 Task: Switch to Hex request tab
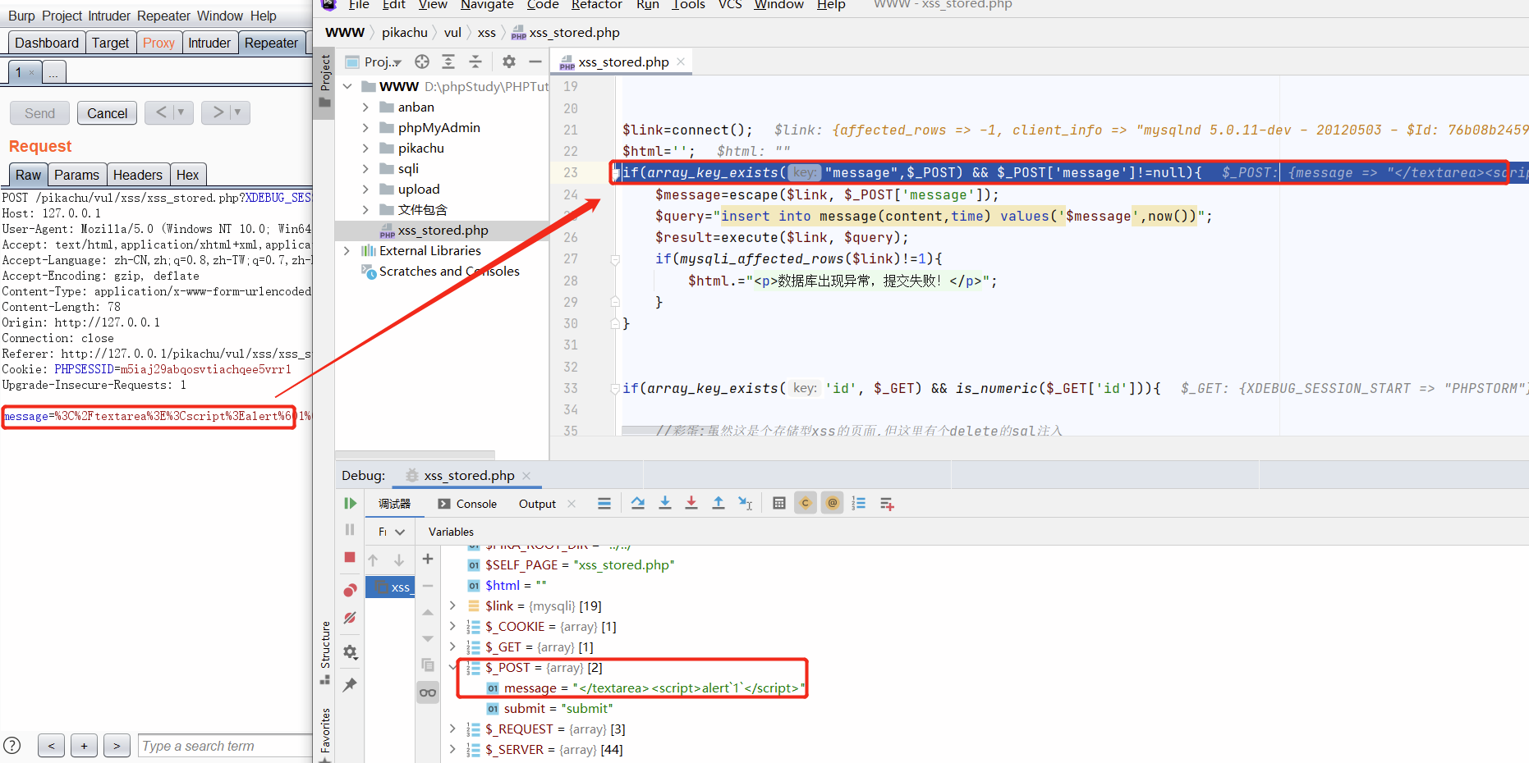187,175
